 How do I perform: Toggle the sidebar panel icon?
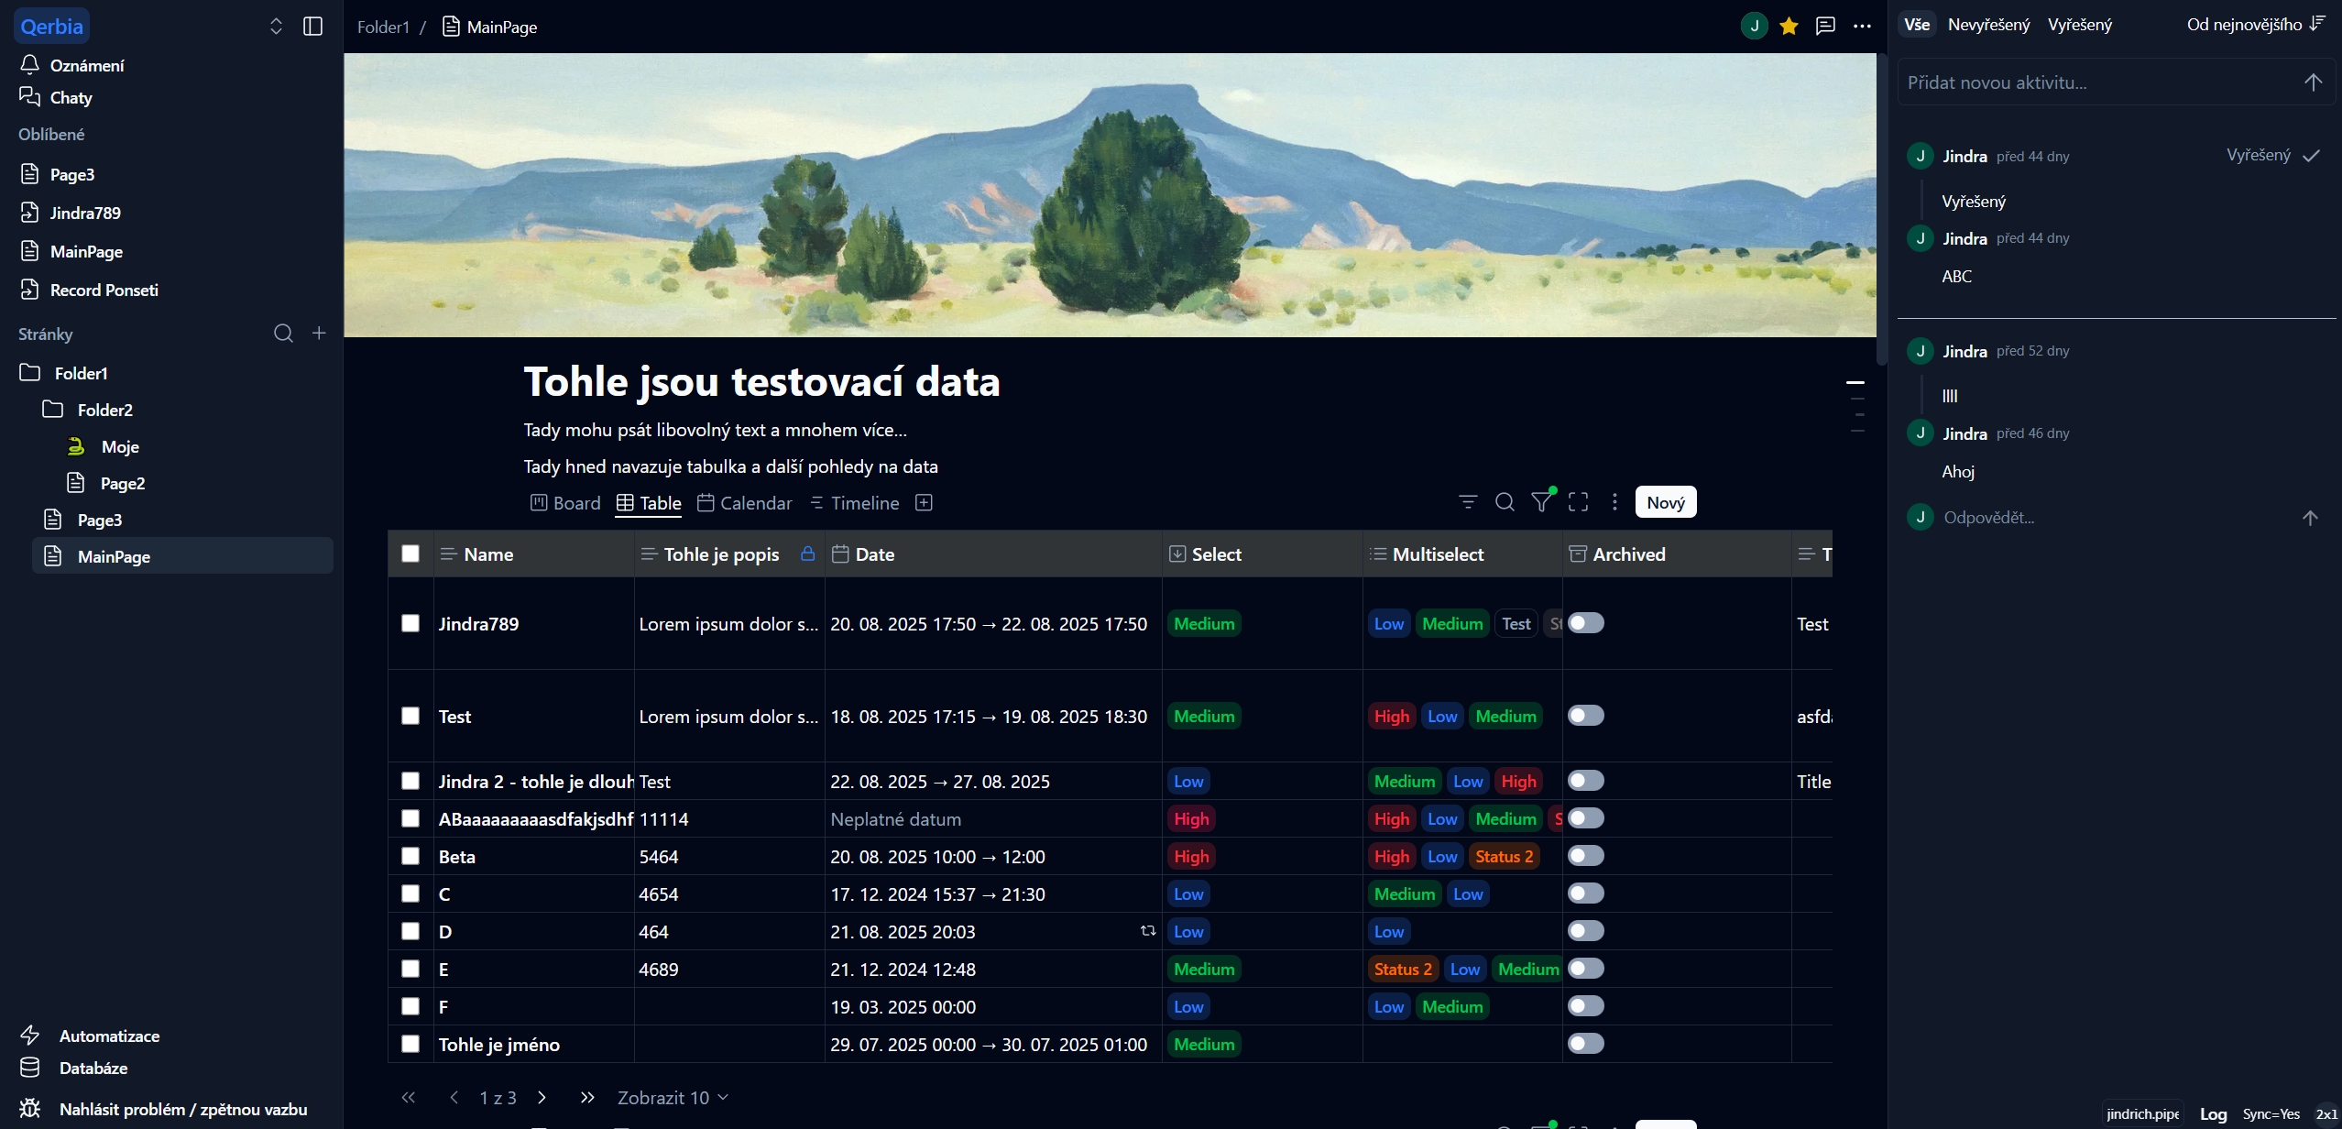(312, 27)
